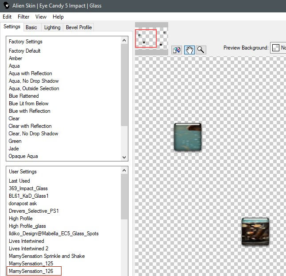Open the Help menu

tap(58, 17)
